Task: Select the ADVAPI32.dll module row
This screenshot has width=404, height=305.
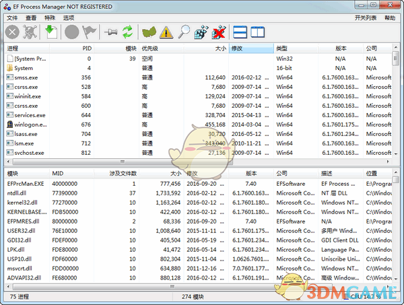Action: 199,277
